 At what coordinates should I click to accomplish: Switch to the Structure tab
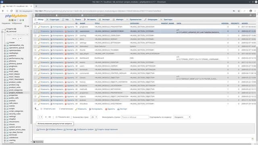[x=53, y=20]
